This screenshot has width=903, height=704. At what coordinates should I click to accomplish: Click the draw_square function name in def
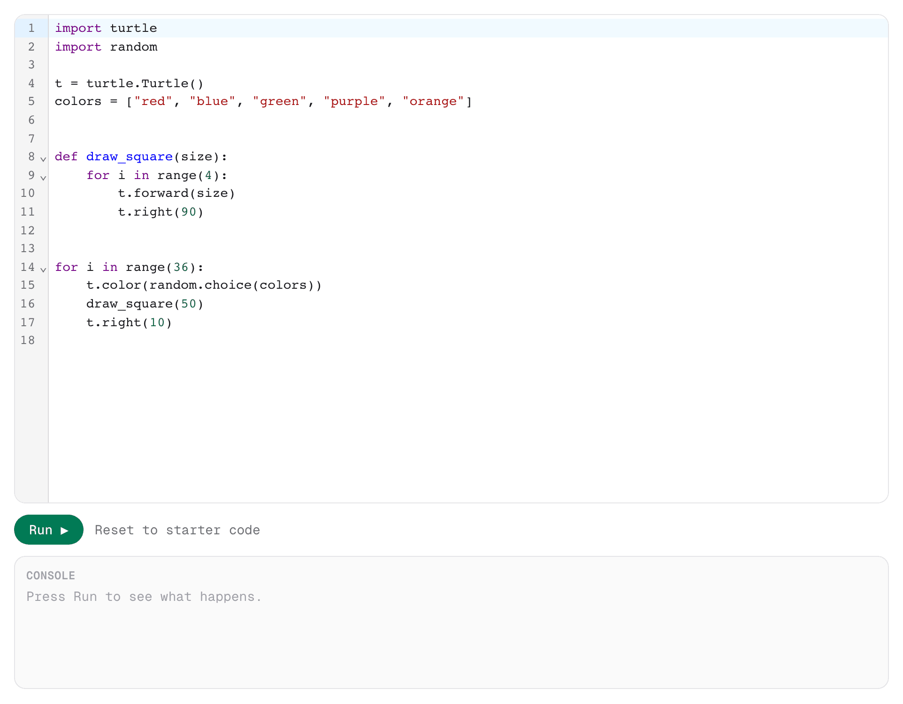130,157
